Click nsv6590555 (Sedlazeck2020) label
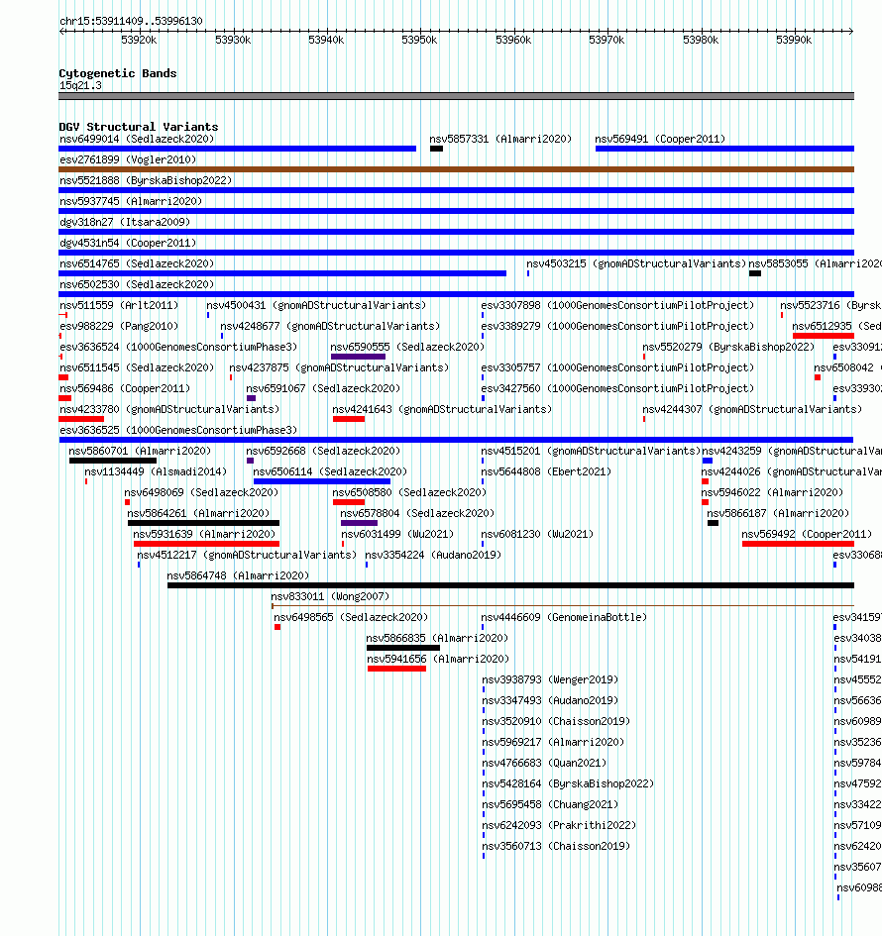 coord(408,347)
